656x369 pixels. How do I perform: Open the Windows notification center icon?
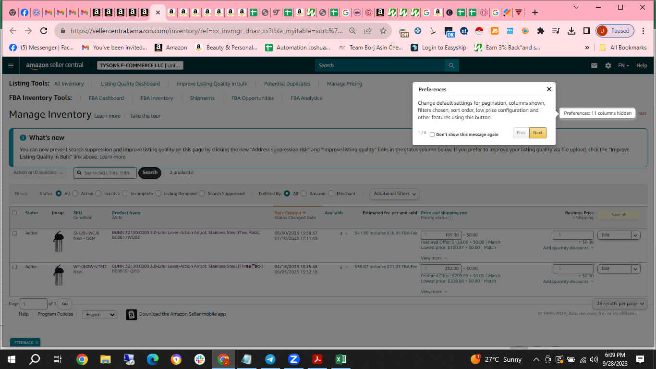point(640,359)
